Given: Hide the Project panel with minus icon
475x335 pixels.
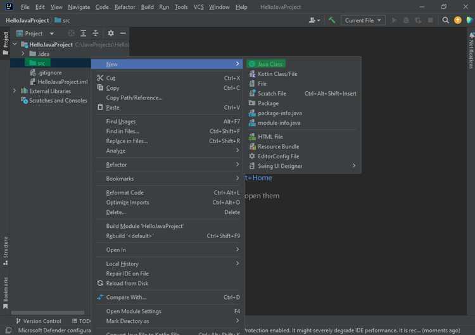Looking at the screenshot, I should (x=123, y=34).
